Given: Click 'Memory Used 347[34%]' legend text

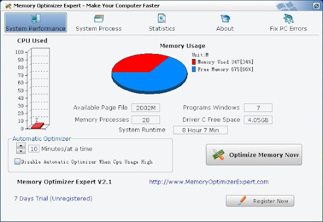Looking at the screenshot, I should click(x=226, y=62).
